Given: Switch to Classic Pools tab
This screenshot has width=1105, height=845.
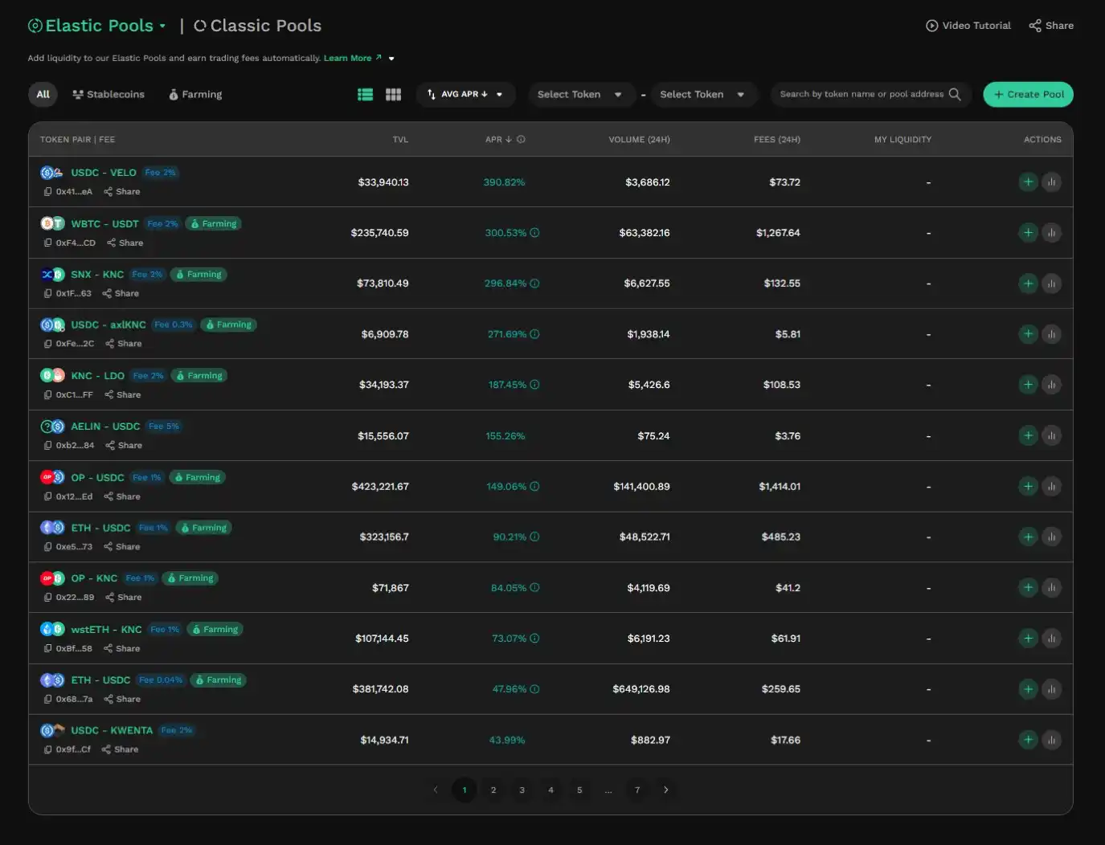Looking at the screenshot, I should 257,26.
